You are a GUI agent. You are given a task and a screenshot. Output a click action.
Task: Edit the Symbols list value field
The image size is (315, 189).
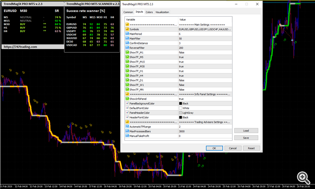tap(205, 29)
